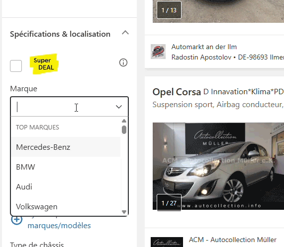Image resolution: width=284 pixels, height=247 pixels.
Task: Click the plus icon to add brands/models
Action: (17, 220)
